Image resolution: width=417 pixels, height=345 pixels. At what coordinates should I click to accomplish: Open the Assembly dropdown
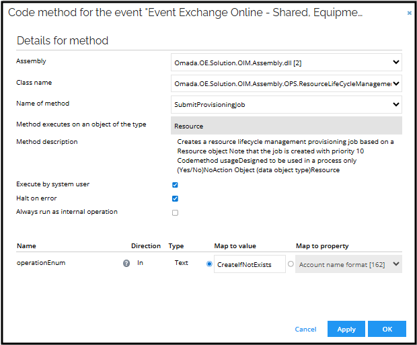[x=287, y=63]
